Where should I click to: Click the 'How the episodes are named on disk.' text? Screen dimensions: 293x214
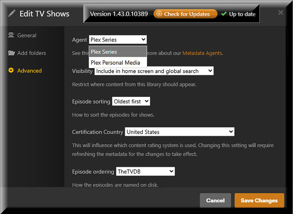click(115, 185)
